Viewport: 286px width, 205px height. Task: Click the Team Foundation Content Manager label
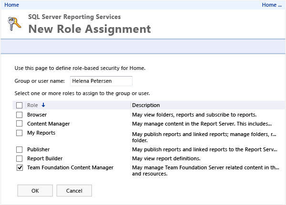tap(70, 167)
